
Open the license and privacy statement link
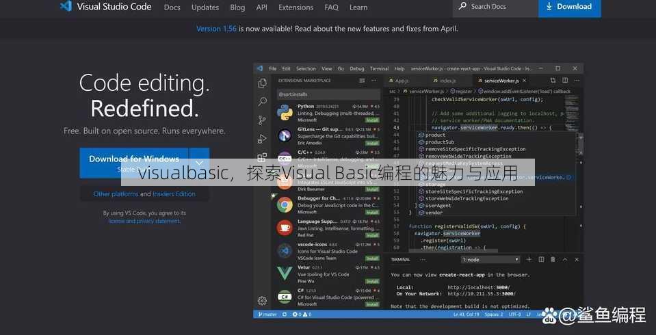click(144, 221)
